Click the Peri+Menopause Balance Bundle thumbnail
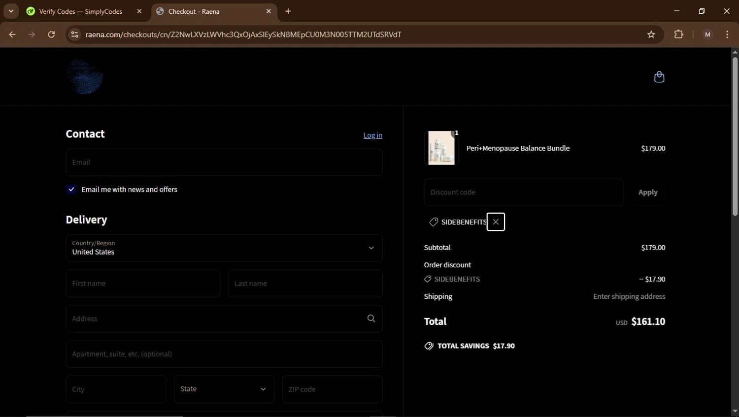 tap(441, 148)
